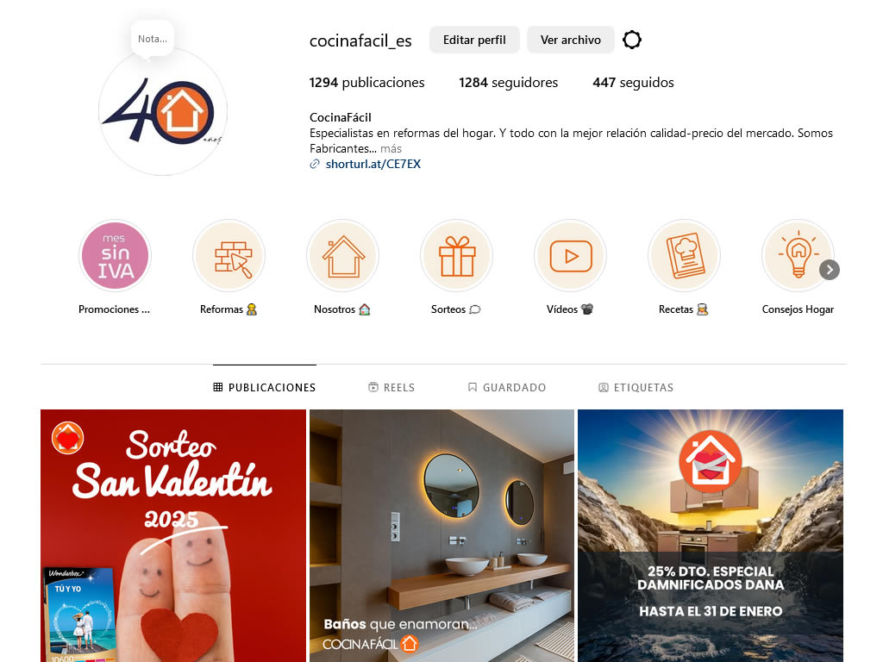View the 1284 seguidores list

(508, 83)
